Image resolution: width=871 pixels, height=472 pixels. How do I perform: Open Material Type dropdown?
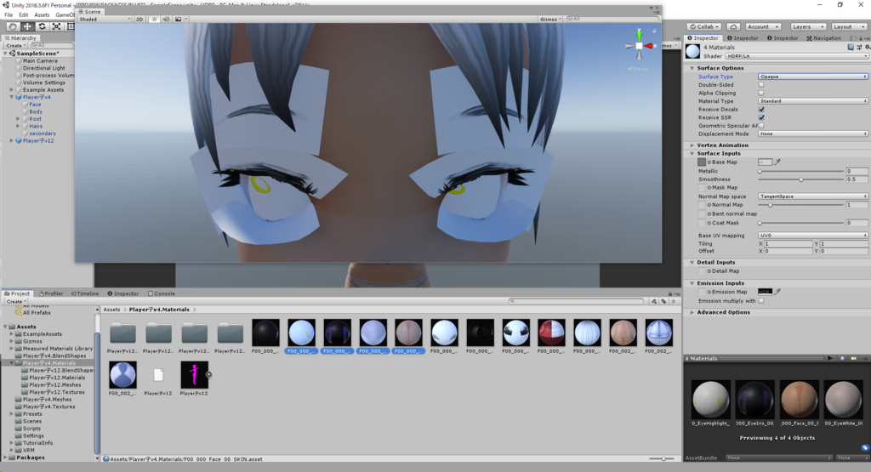point(812,101)
